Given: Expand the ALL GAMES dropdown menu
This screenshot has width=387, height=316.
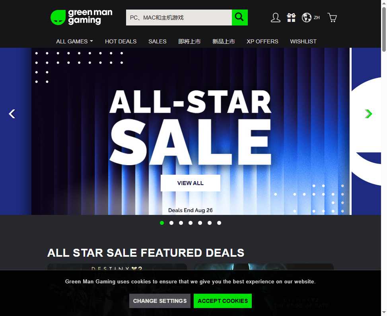Looking at the screenshot, I should [x=74, y=41].
